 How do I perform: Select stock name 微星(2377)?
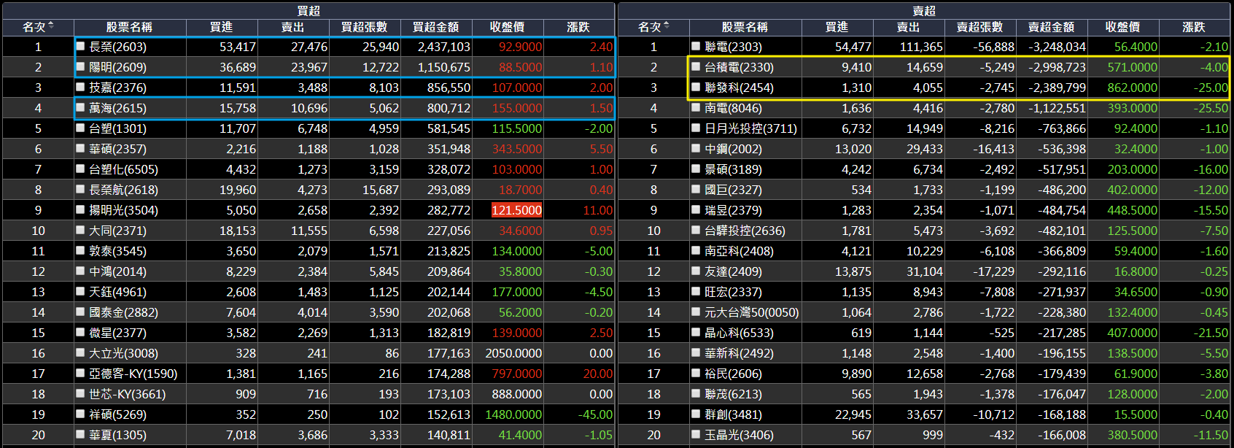(x=117, y=333)
